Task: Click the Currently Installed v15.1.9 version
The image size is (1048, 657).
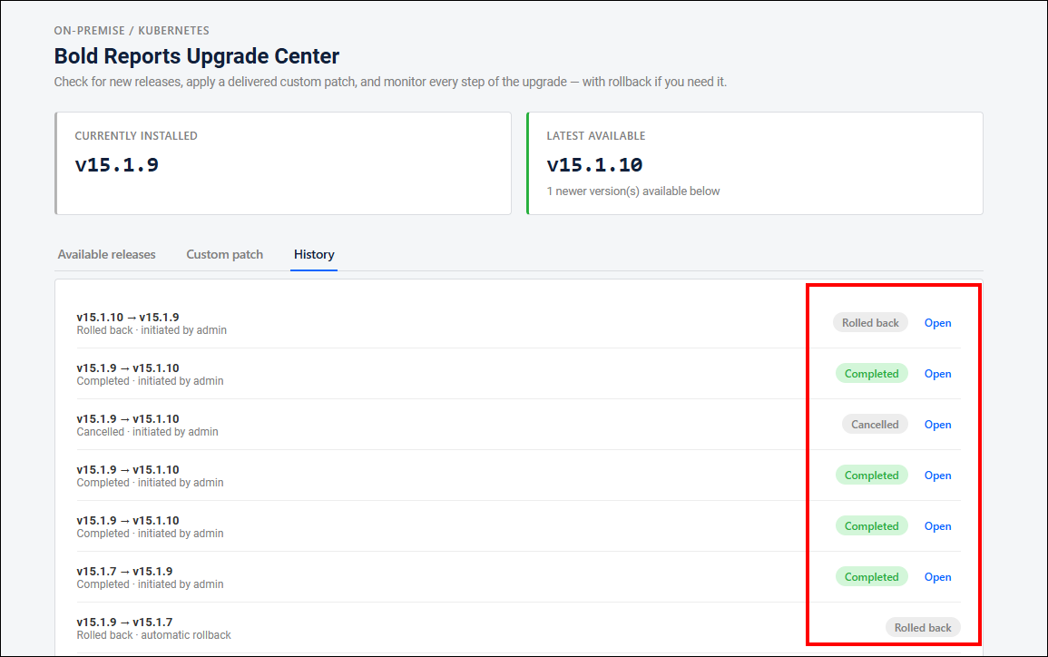Action: point(117,164)
